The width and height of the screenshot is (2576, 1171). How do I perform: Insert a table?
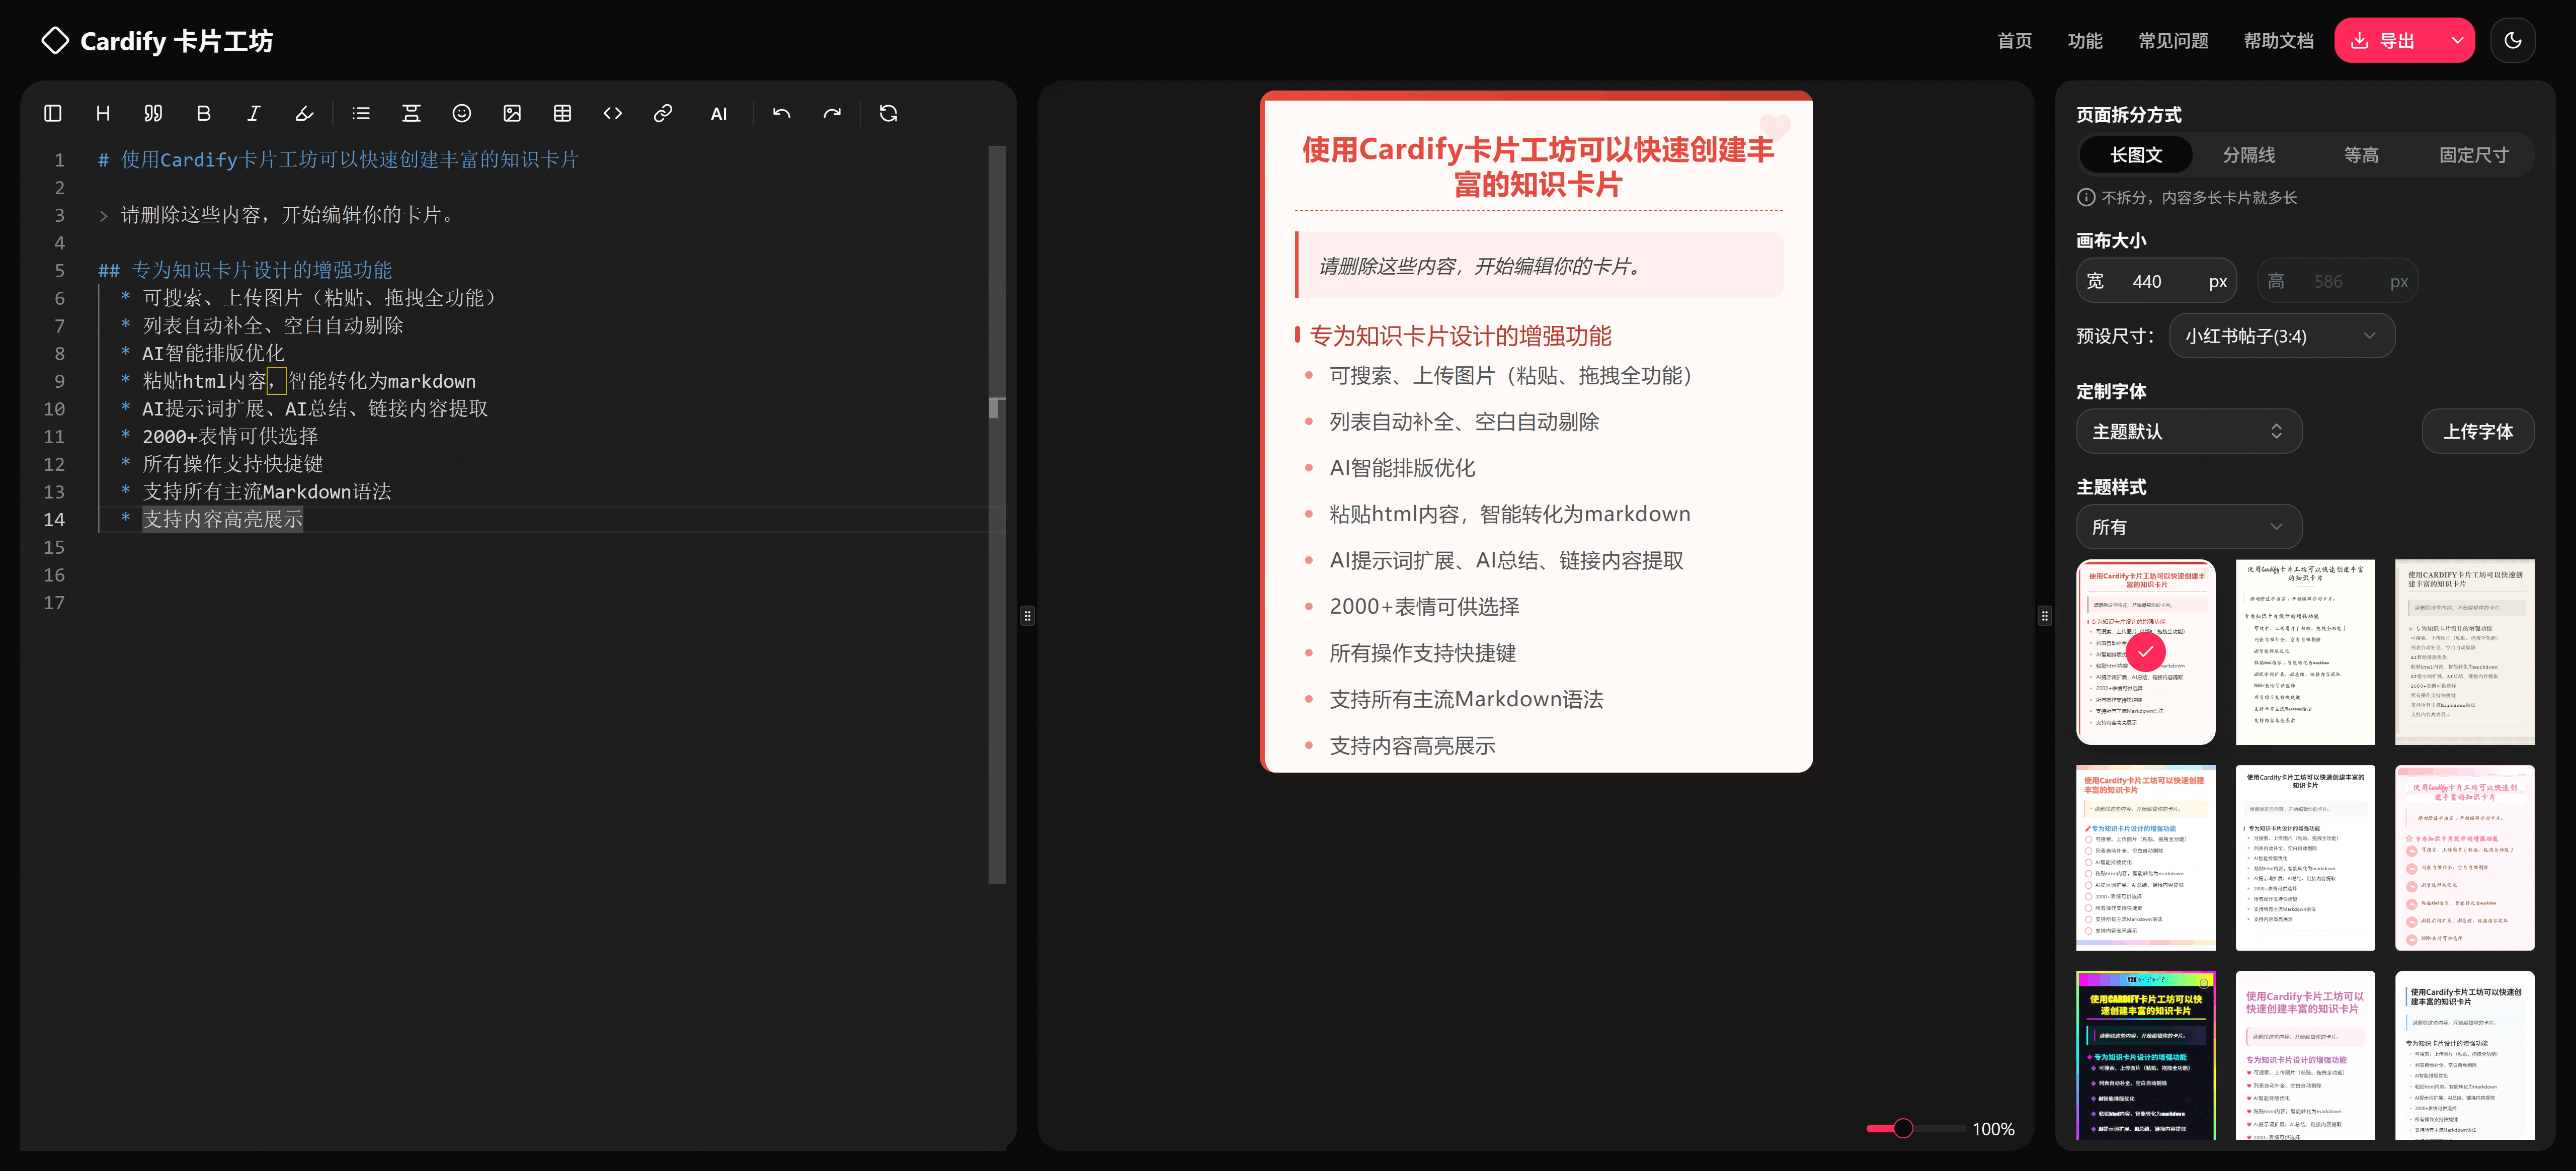click(x=562, y=114)
